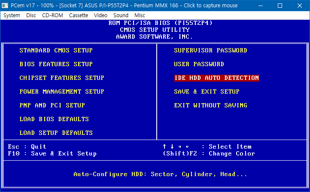Open the Video menu
The image size is (310, 192).
[100, 15]
